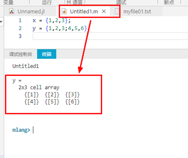Open the Unnamed.jl editor tab
Image resolution: width=188 pixels, height=158 pixels.
point(30,11)
